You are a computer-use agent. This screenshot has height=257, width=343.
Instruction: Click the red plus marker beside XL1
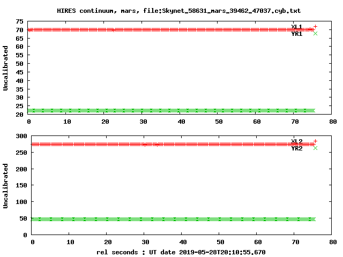click(x=315, y=26)
